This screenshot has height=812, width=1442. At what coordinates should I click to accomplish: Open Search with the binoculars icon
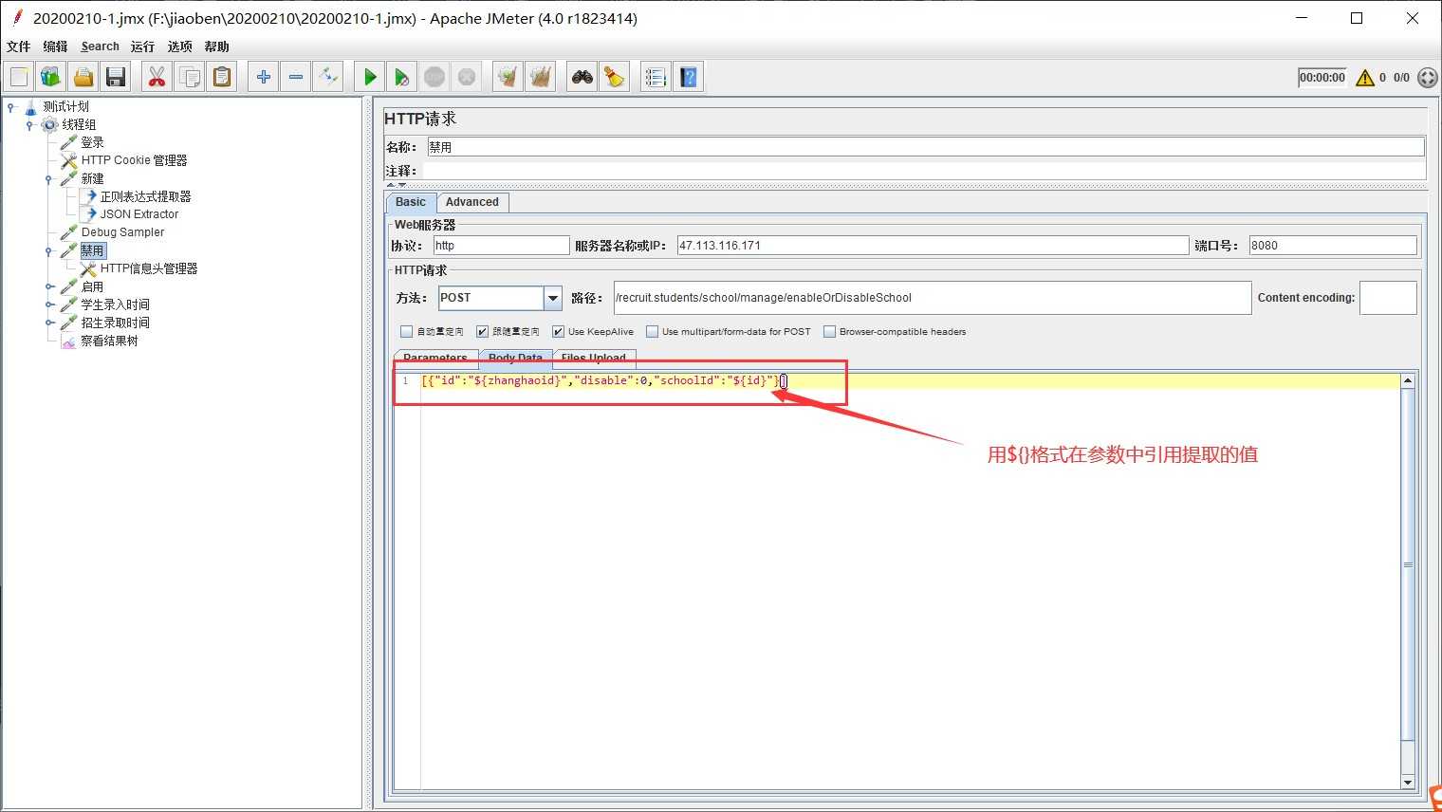pyautogui.click(x=582, y=77)
